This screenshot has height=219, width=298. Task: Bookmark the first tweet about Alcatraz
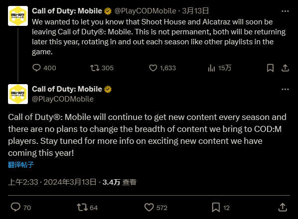[x=270, y=68]
